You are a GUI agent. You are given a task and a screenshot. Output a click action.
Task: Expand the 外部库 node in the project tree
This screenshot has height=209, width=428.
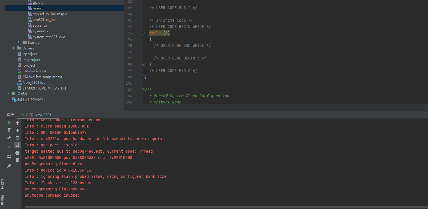tap(8, 94)
